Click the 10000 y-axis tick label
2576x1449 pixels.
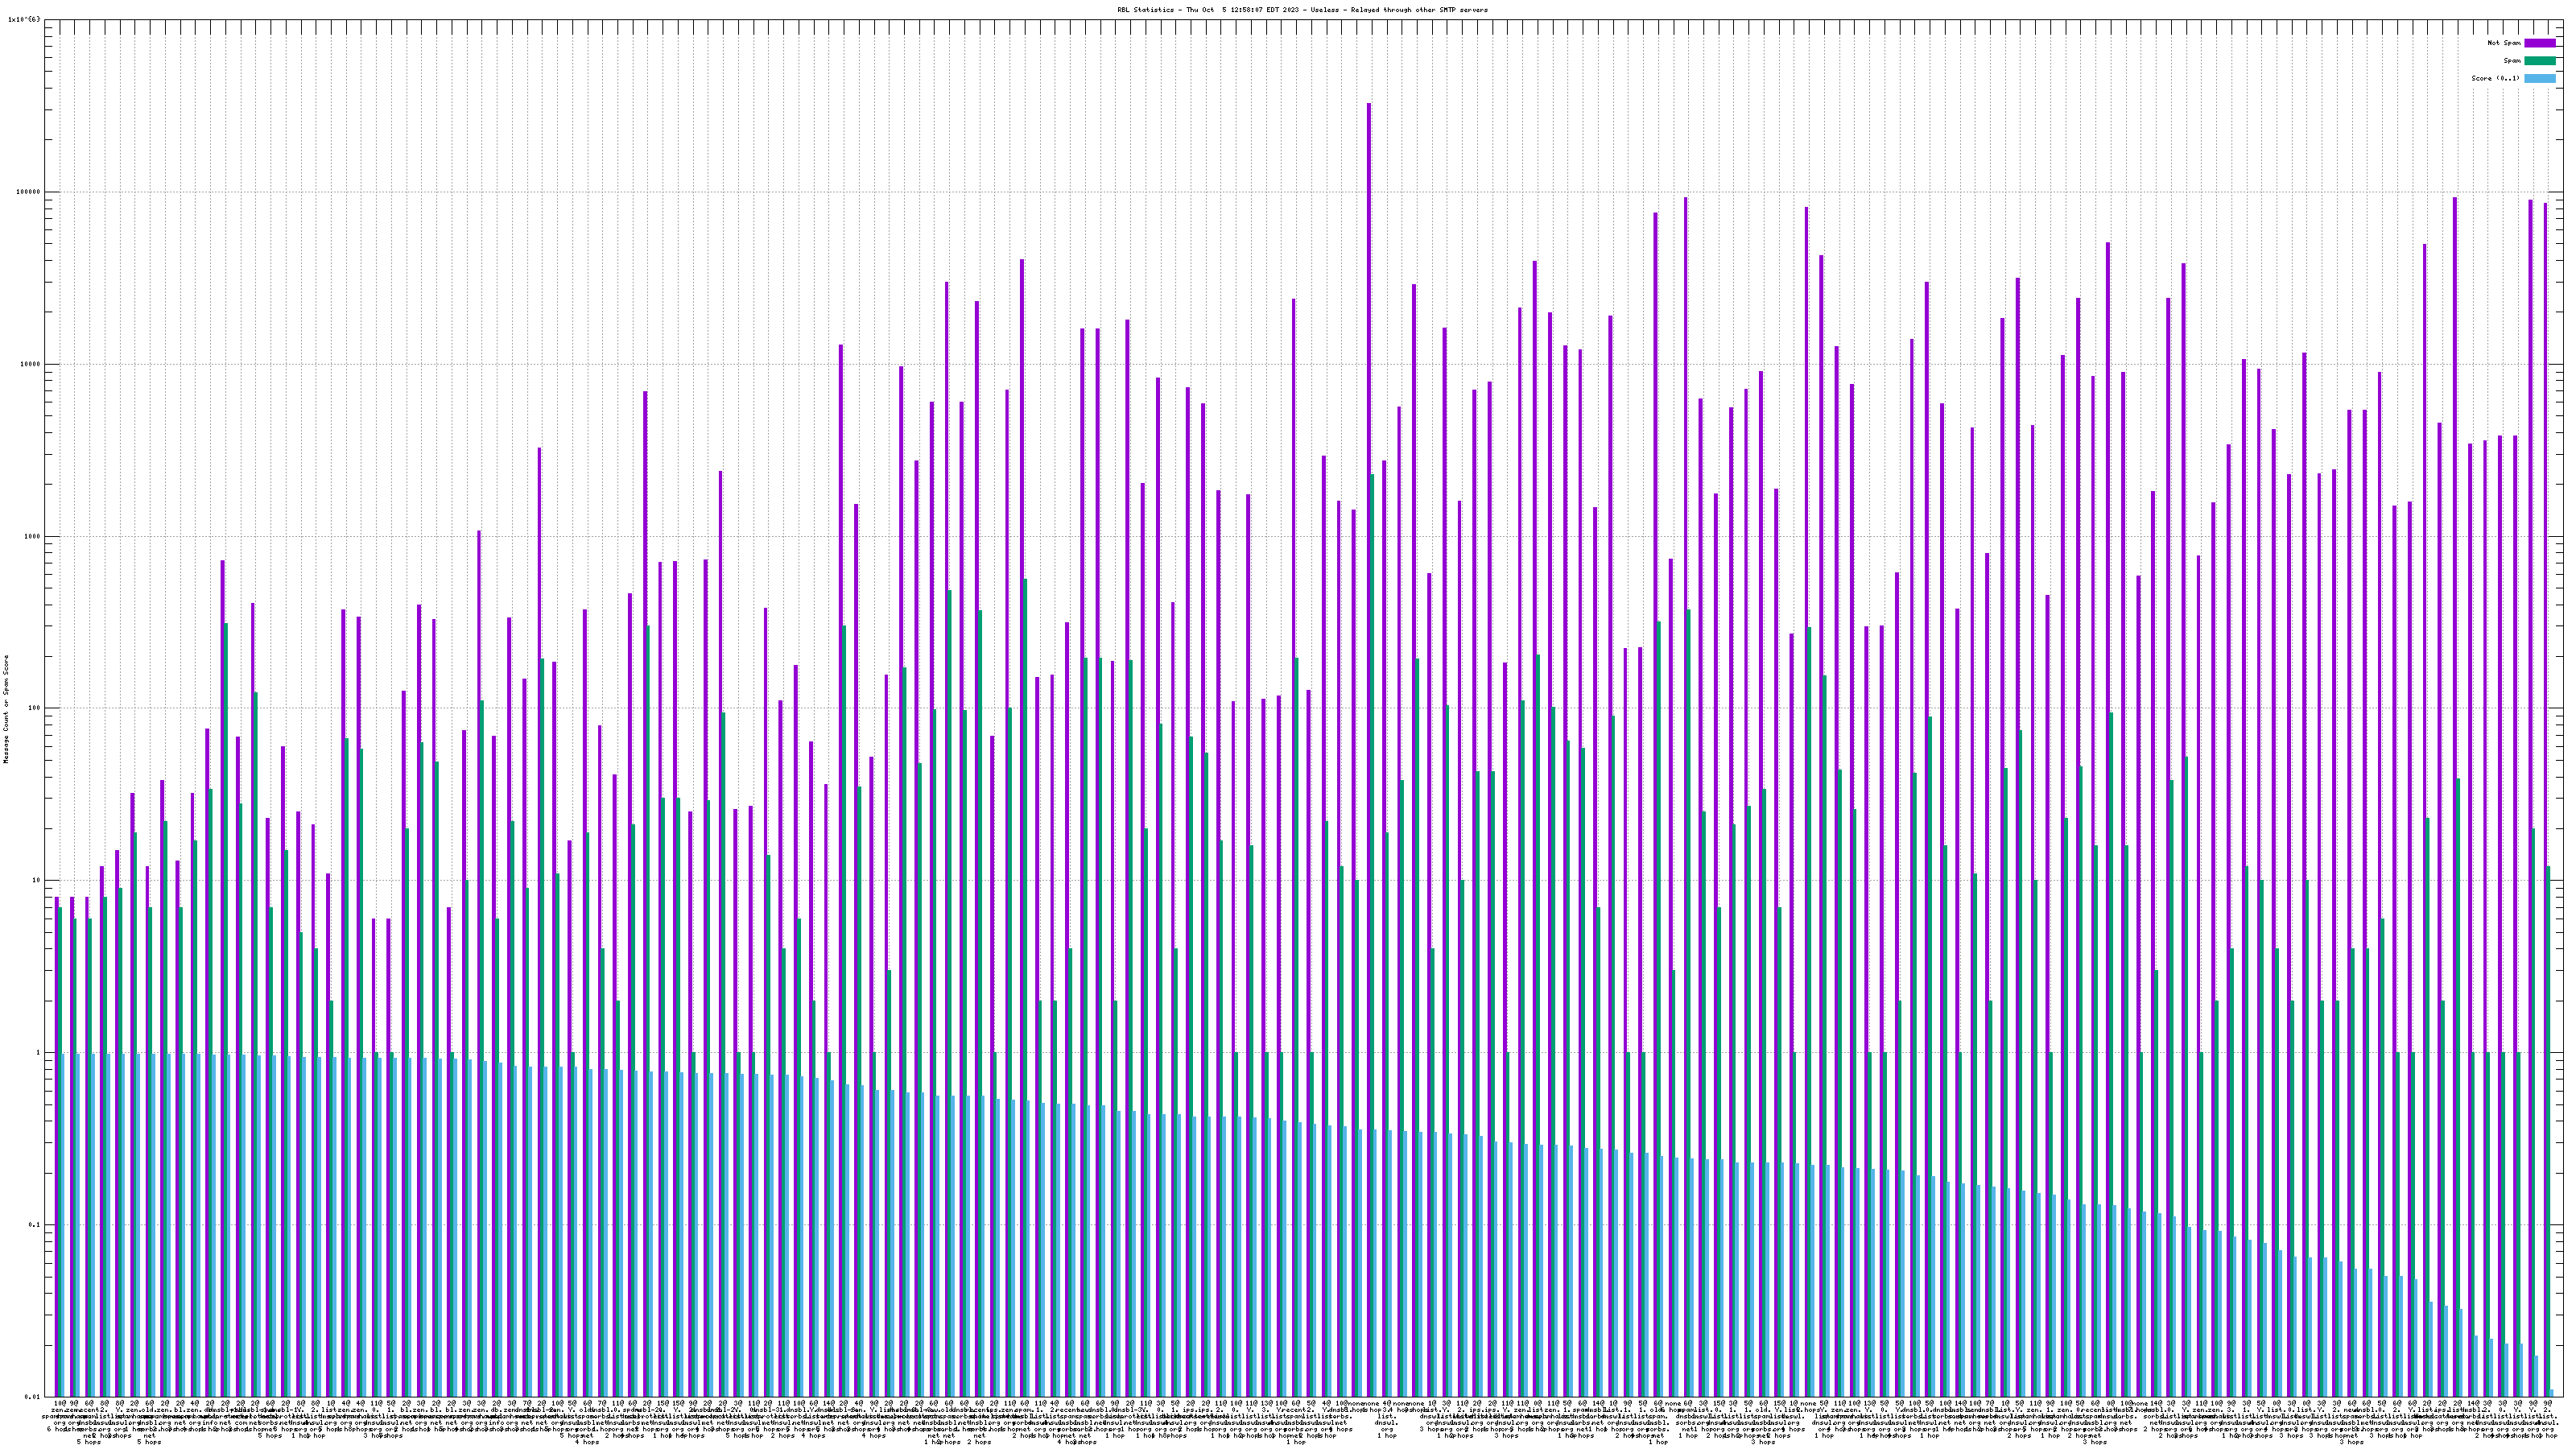pos(28,364)
